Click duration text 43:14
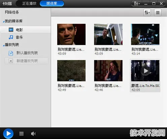Viewport: 167px width, 139px height. [x=136, y=54]
